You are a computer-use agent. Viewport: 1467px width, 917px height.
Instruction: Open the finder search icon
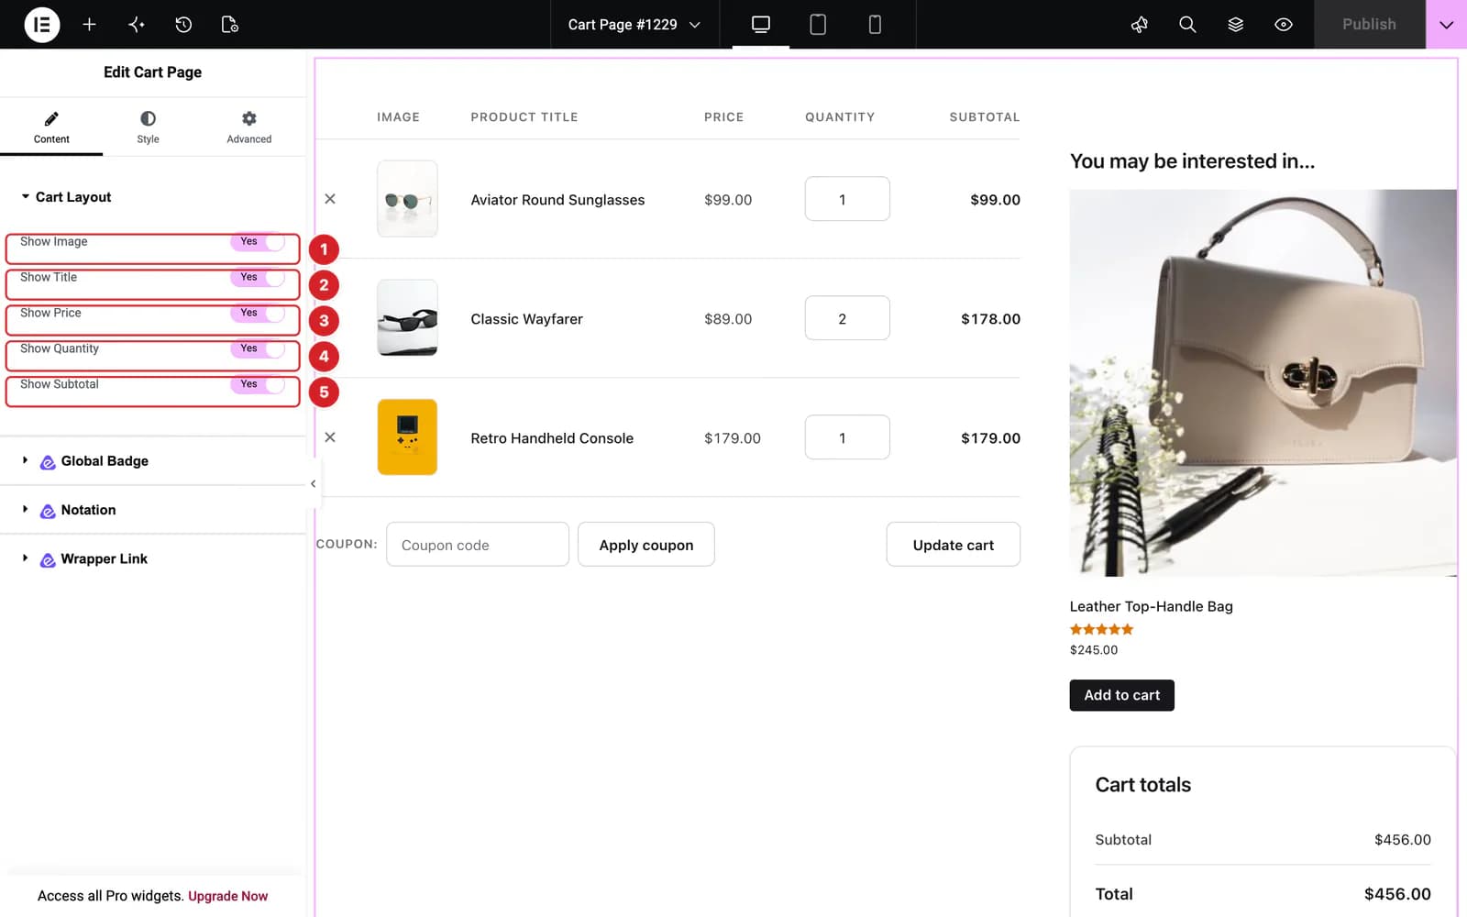(x=1187, y=25)
